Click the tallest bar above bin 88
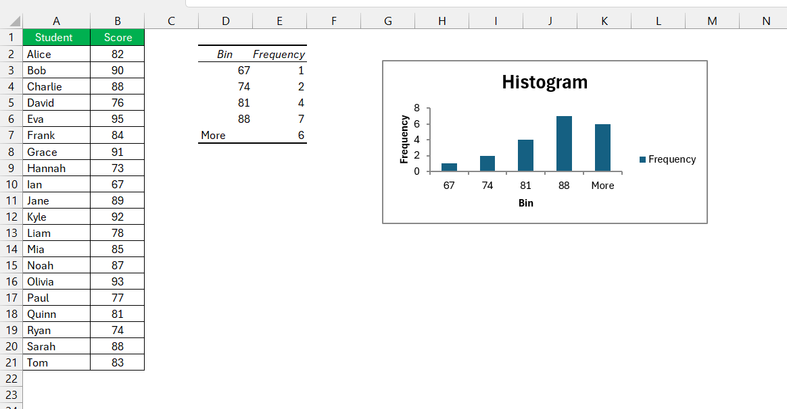The height and width of the screenshot is (409, 787). click(x=563, y=138)
